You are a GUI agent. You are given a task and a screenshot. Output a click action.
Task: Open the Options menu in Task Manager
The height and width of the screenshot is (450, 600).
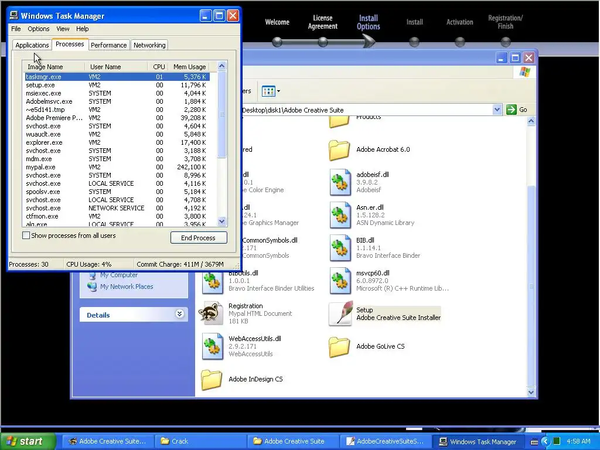click(38, 29)
